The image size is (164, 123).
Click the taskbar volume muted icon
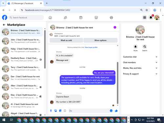(x=143, y=120)
